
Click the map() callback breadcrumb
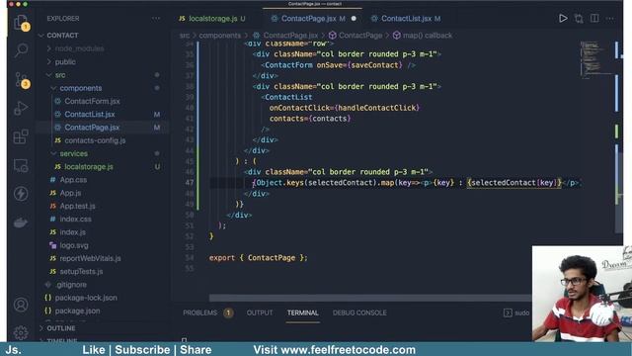click(428, 36)
